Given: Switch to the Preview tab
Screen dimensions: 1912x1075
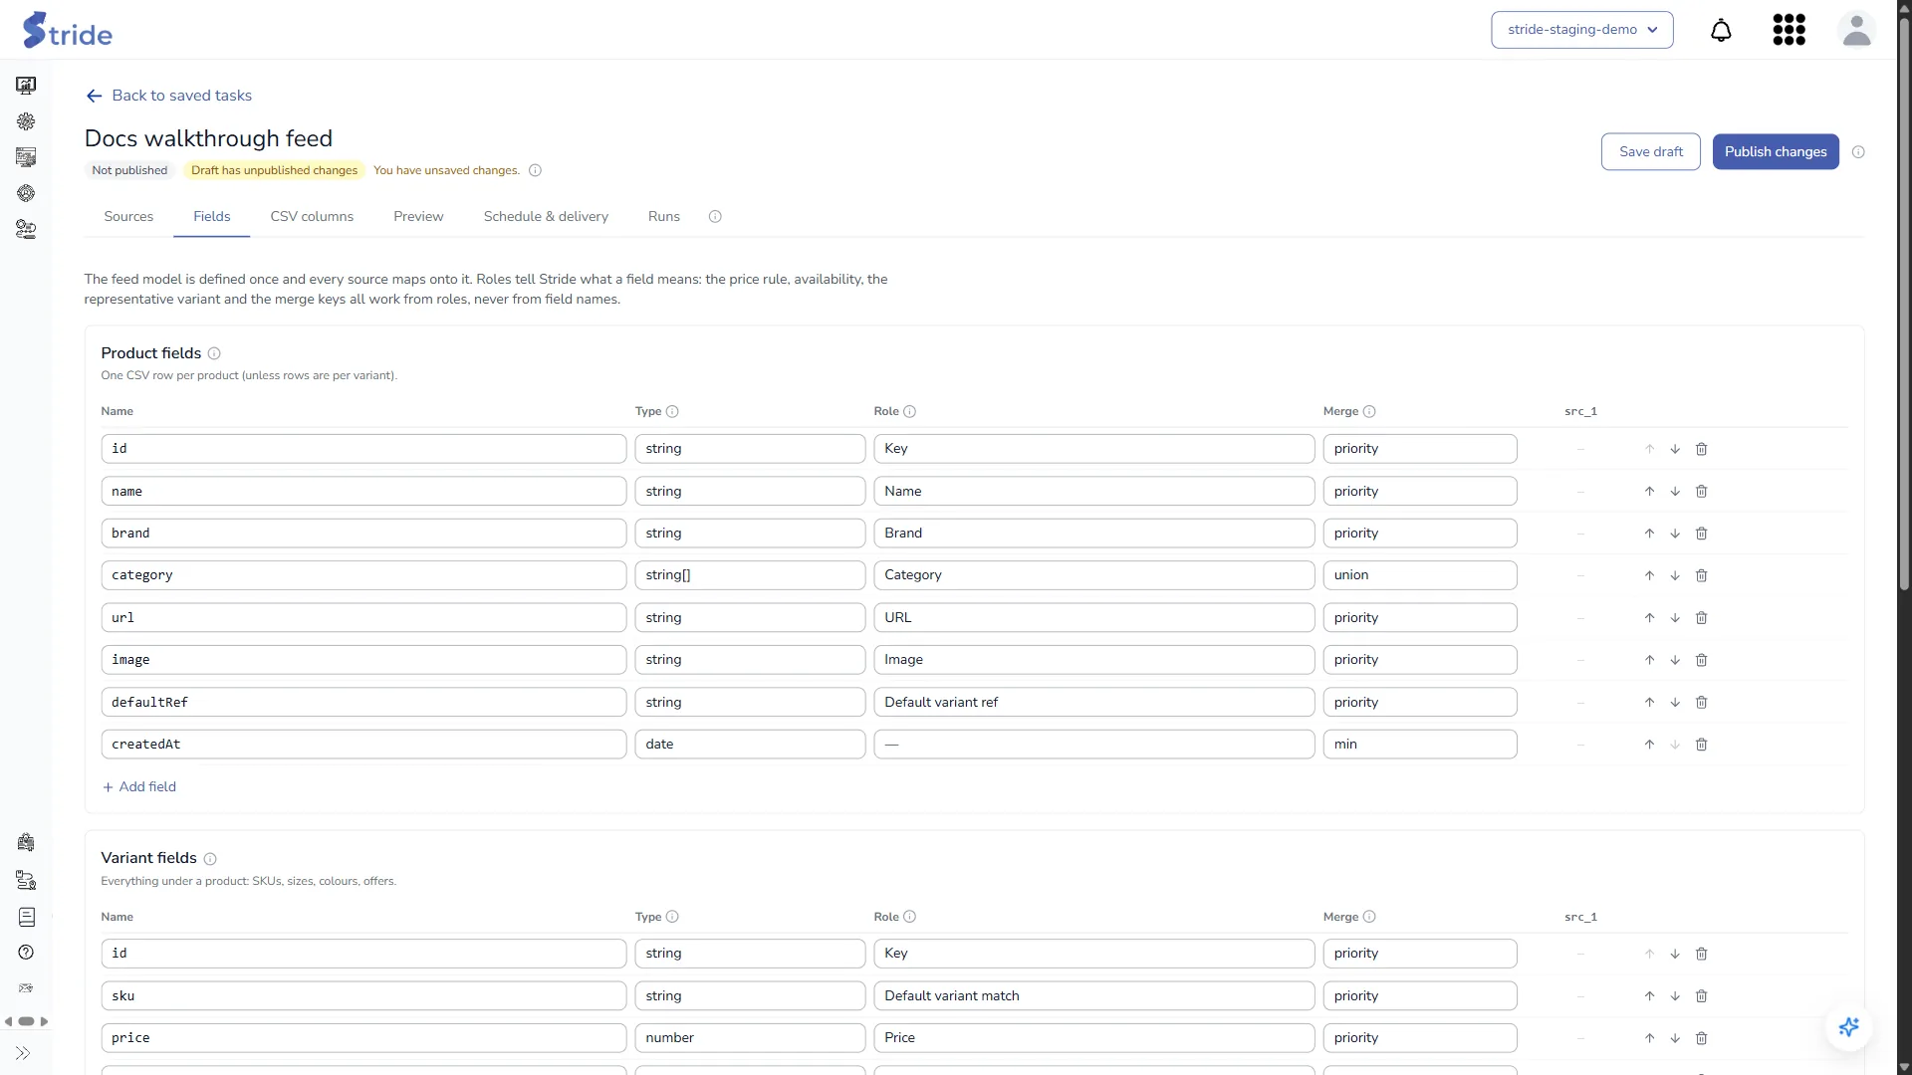Looking at the screenshot, I should [418, 217].
